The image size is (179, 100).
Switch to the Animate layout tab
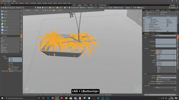[85, 5]
